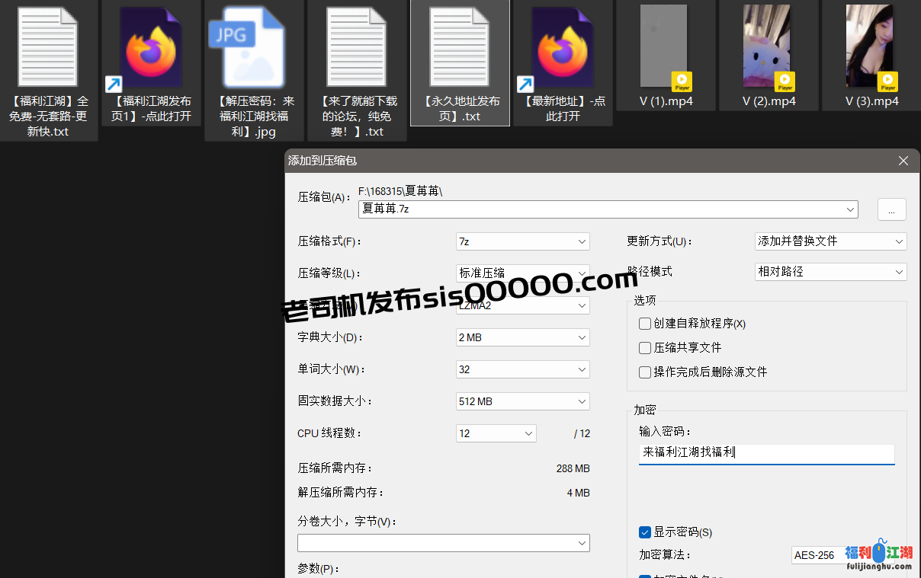Expand the 字典大小 dropdown set to 2 MB
921x578 pixels.
pyautogui.click(x=522, y=337)
